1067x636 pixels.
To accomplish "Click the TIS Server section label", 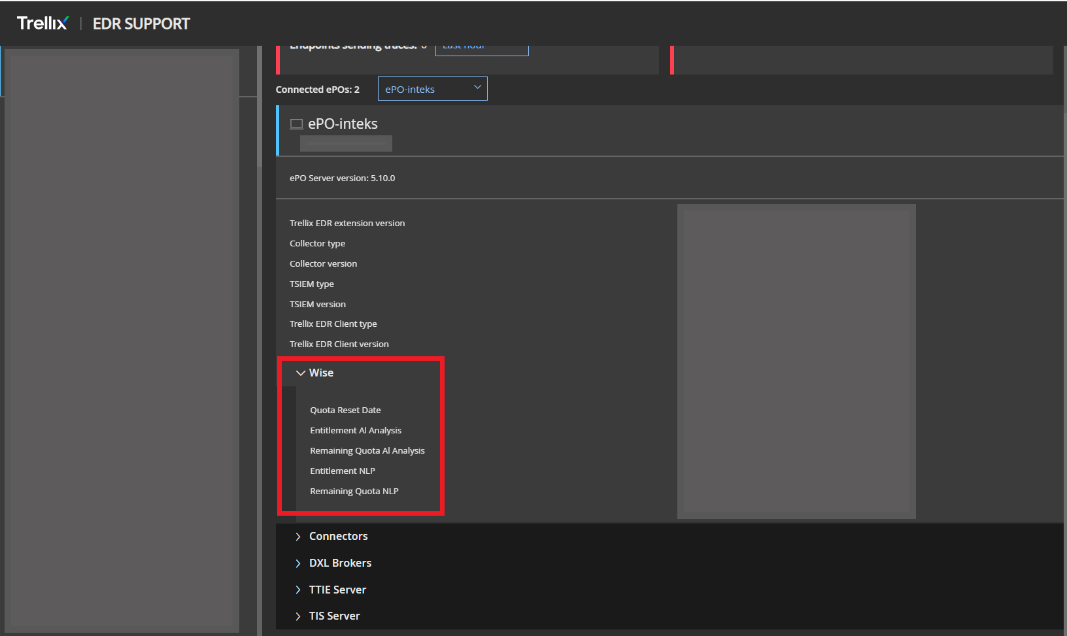I will (x=335, y=616).
